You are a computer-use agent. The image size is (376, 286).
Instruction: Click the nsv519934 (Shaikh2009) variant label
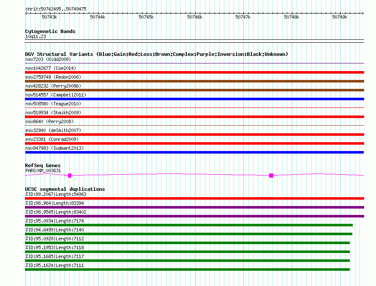(x=53, y=113)
